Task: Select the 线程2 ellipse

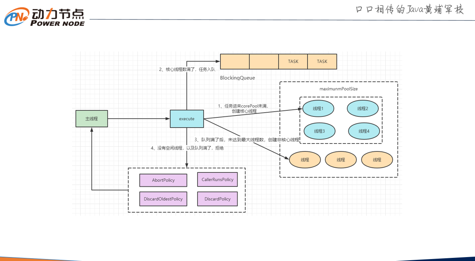Action: [x=363, y=108]
